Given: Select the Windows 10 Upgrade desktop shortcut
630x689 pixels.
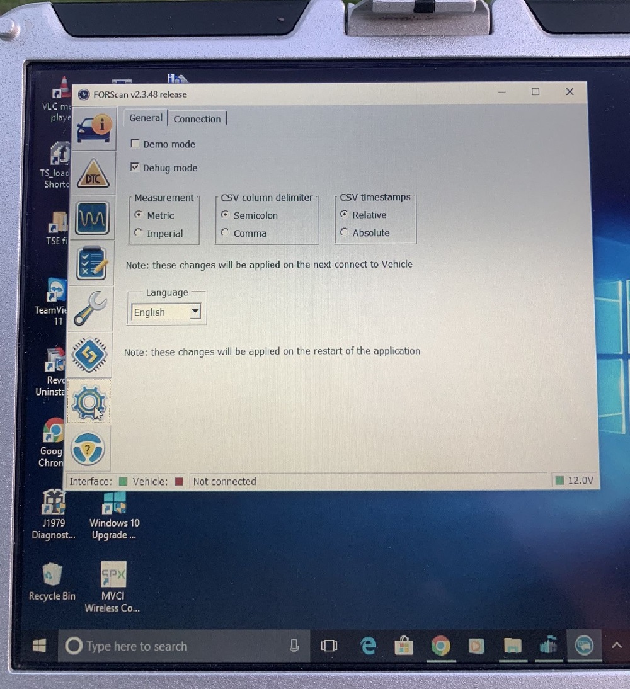Looking at the screenshot, I should 114,516.
